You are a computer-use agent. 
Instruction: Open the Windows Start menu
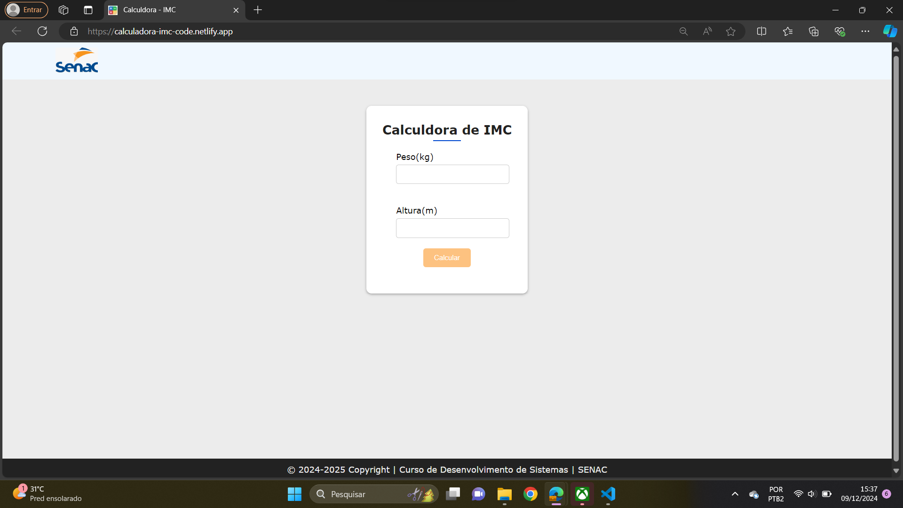[294, 494]
